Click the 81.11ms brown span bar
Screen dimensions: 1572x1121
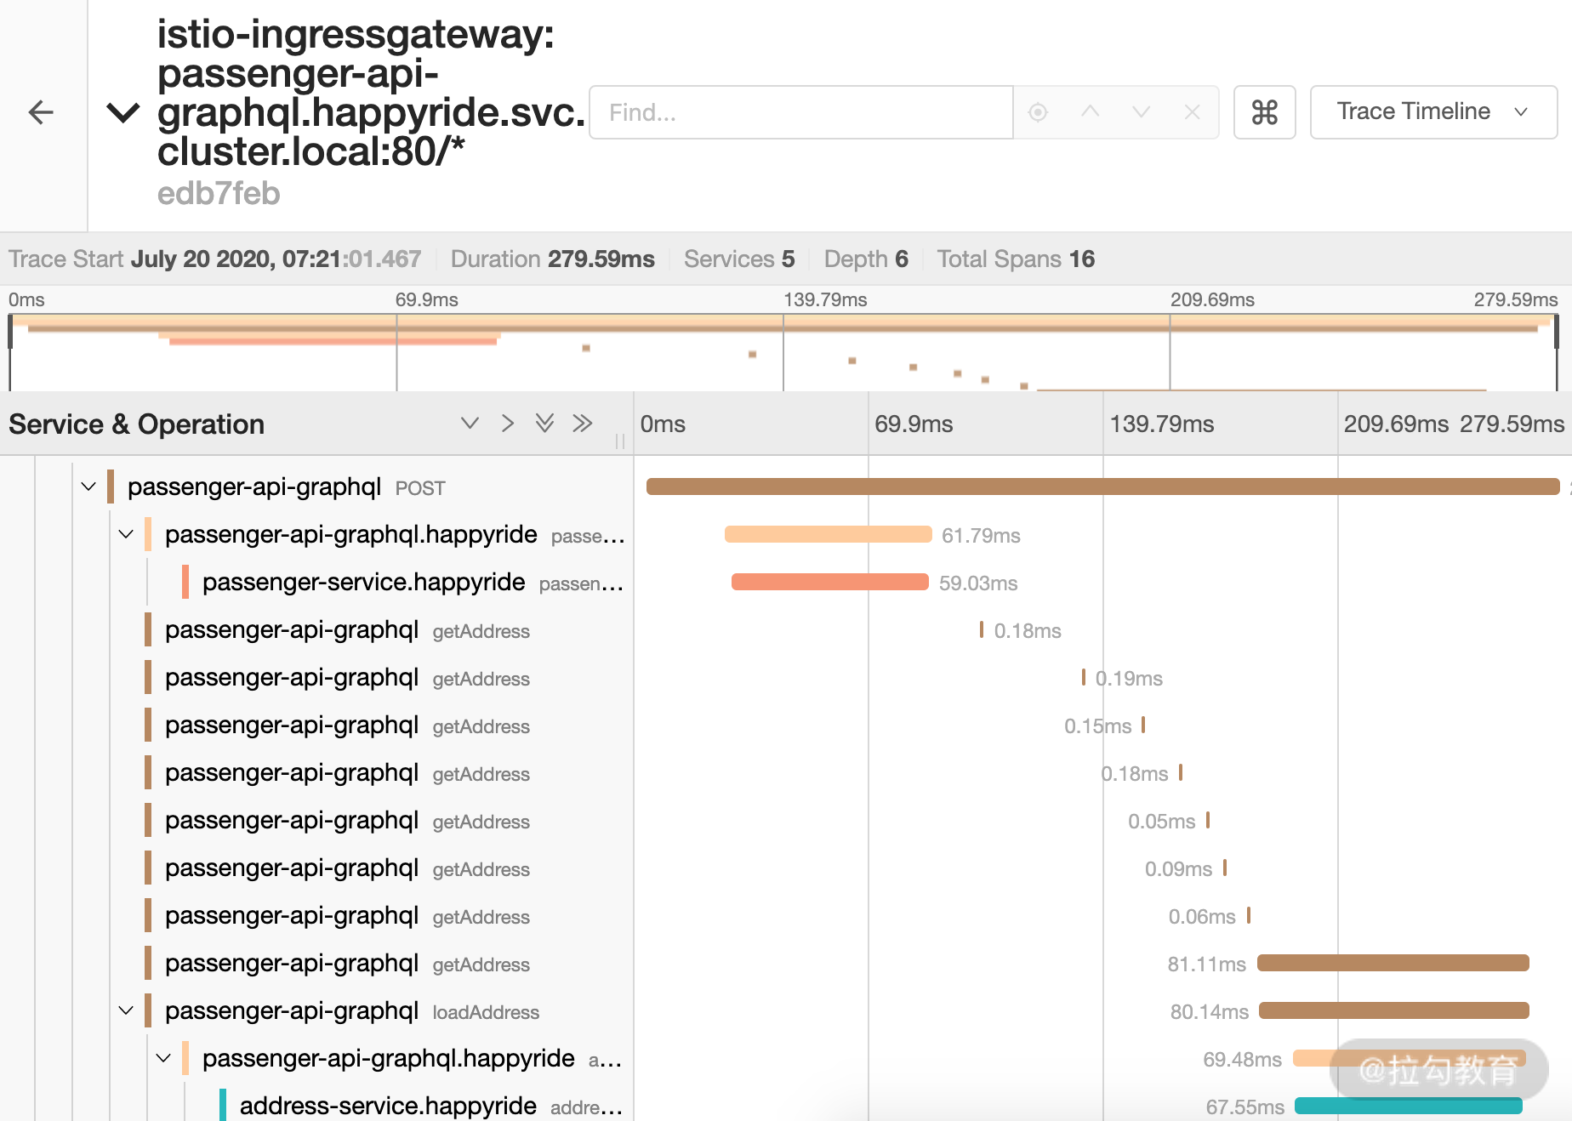[x=1393, y=963]
